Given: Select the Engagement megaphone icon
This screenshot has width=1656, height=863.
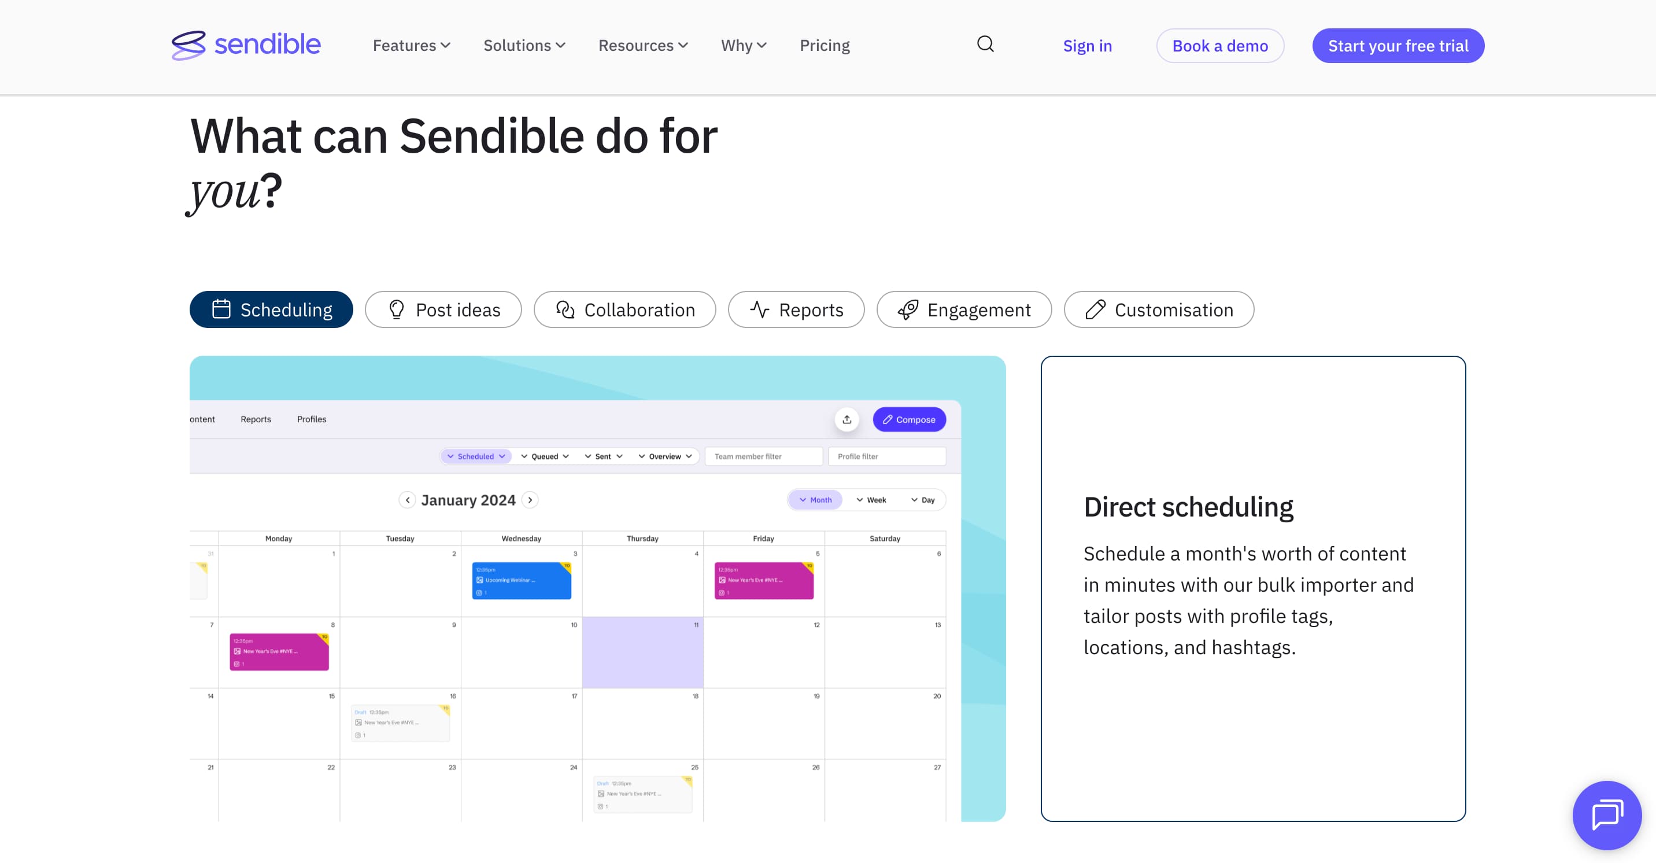Looking at the screenshot, I should (908, 309).
